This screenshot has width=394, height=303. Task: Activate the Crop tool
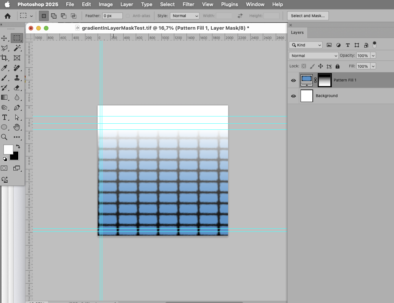5,58
